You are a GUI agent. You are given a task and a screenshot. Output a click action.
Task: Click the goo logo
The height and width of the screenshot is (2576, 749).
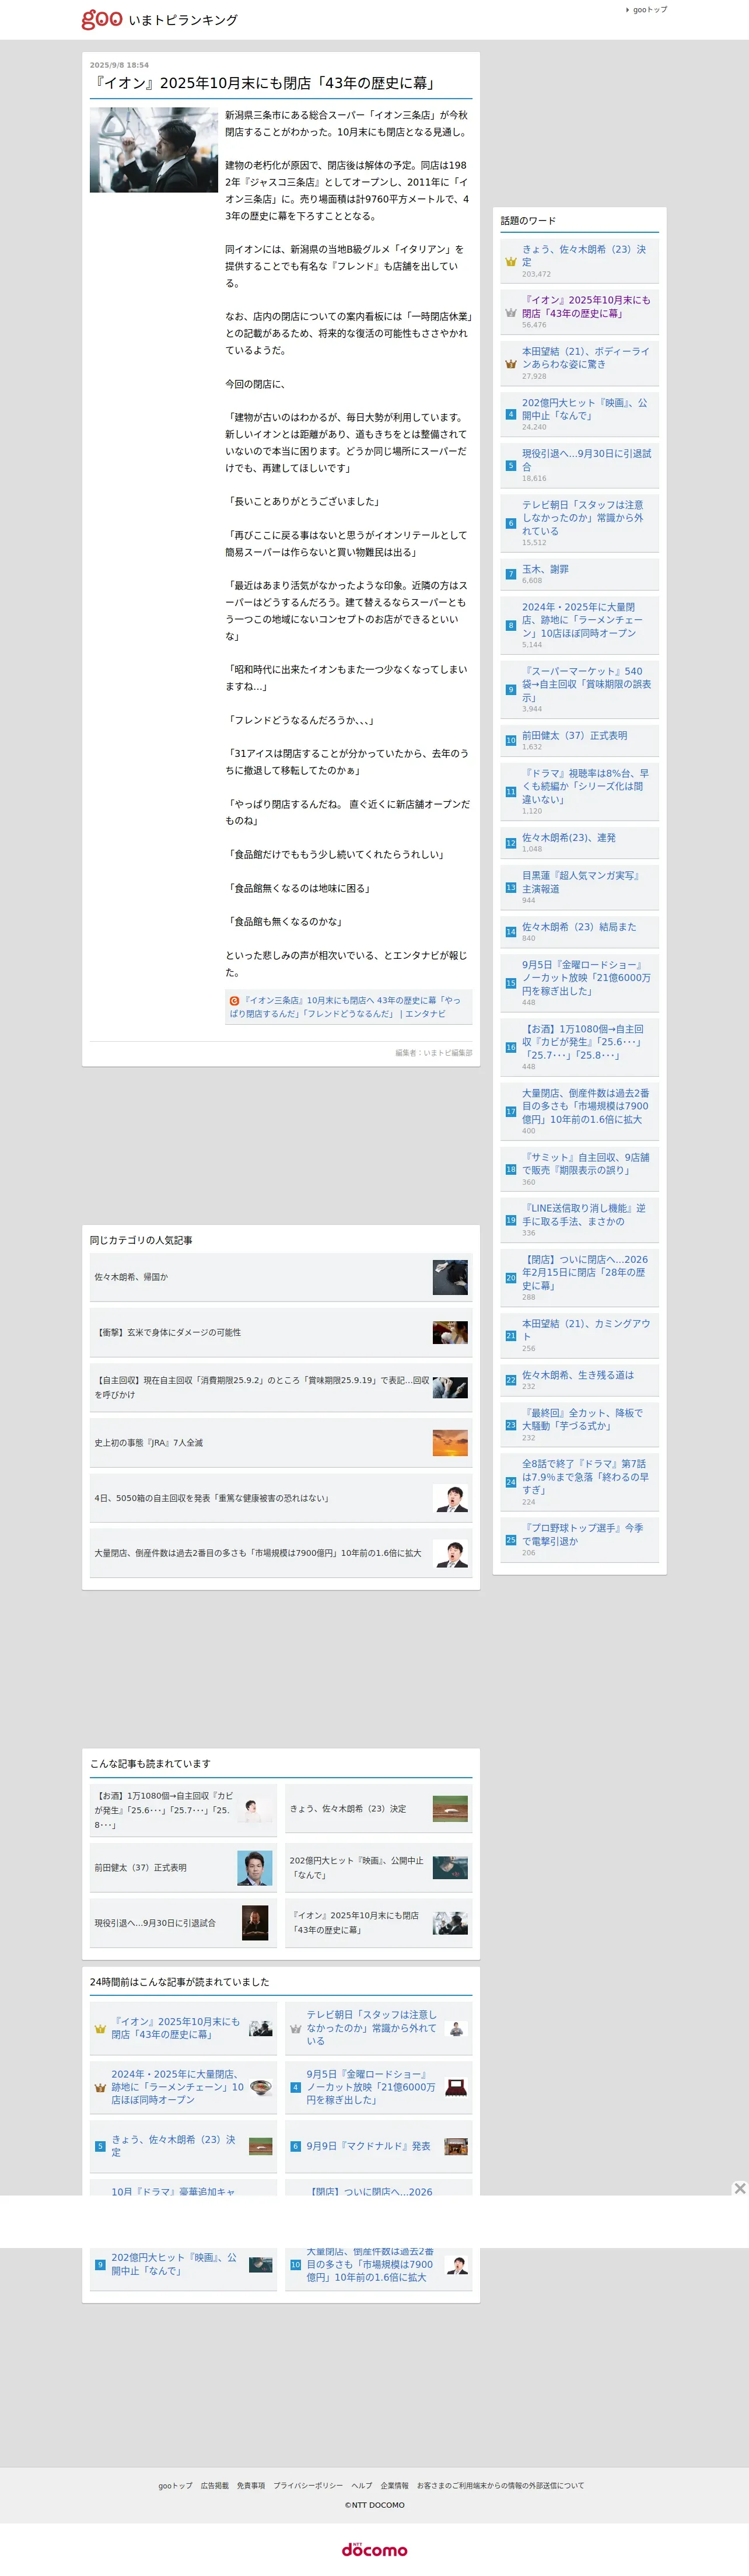(102, 19)
